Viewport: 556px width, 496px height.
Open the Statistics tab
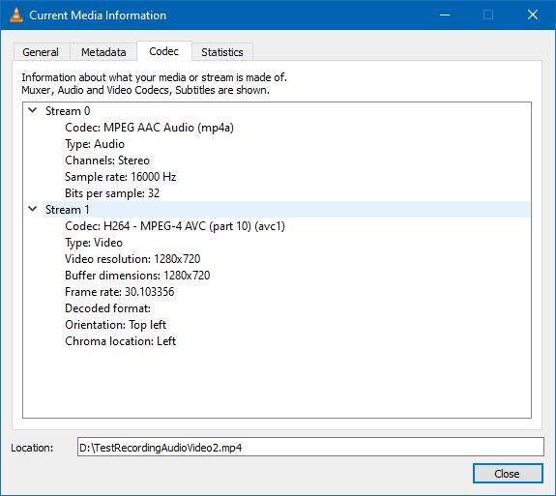222,52
